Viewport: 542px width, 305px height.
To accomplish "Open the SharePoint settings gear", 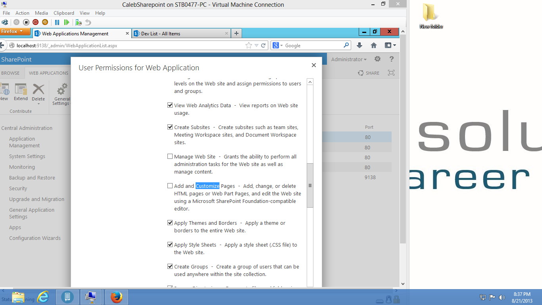I will point(377,59).
